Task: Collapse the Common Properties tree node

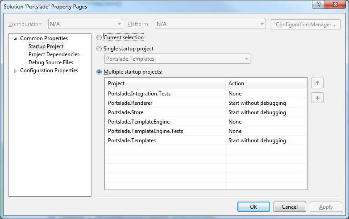Action: (x=16, y=39)
